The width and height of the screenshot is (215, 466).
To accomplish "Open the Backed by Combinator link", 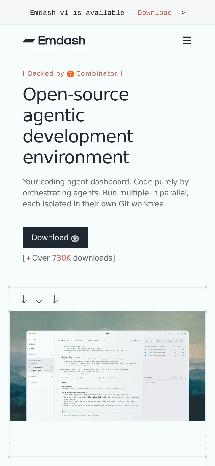I will click(72, 73).
